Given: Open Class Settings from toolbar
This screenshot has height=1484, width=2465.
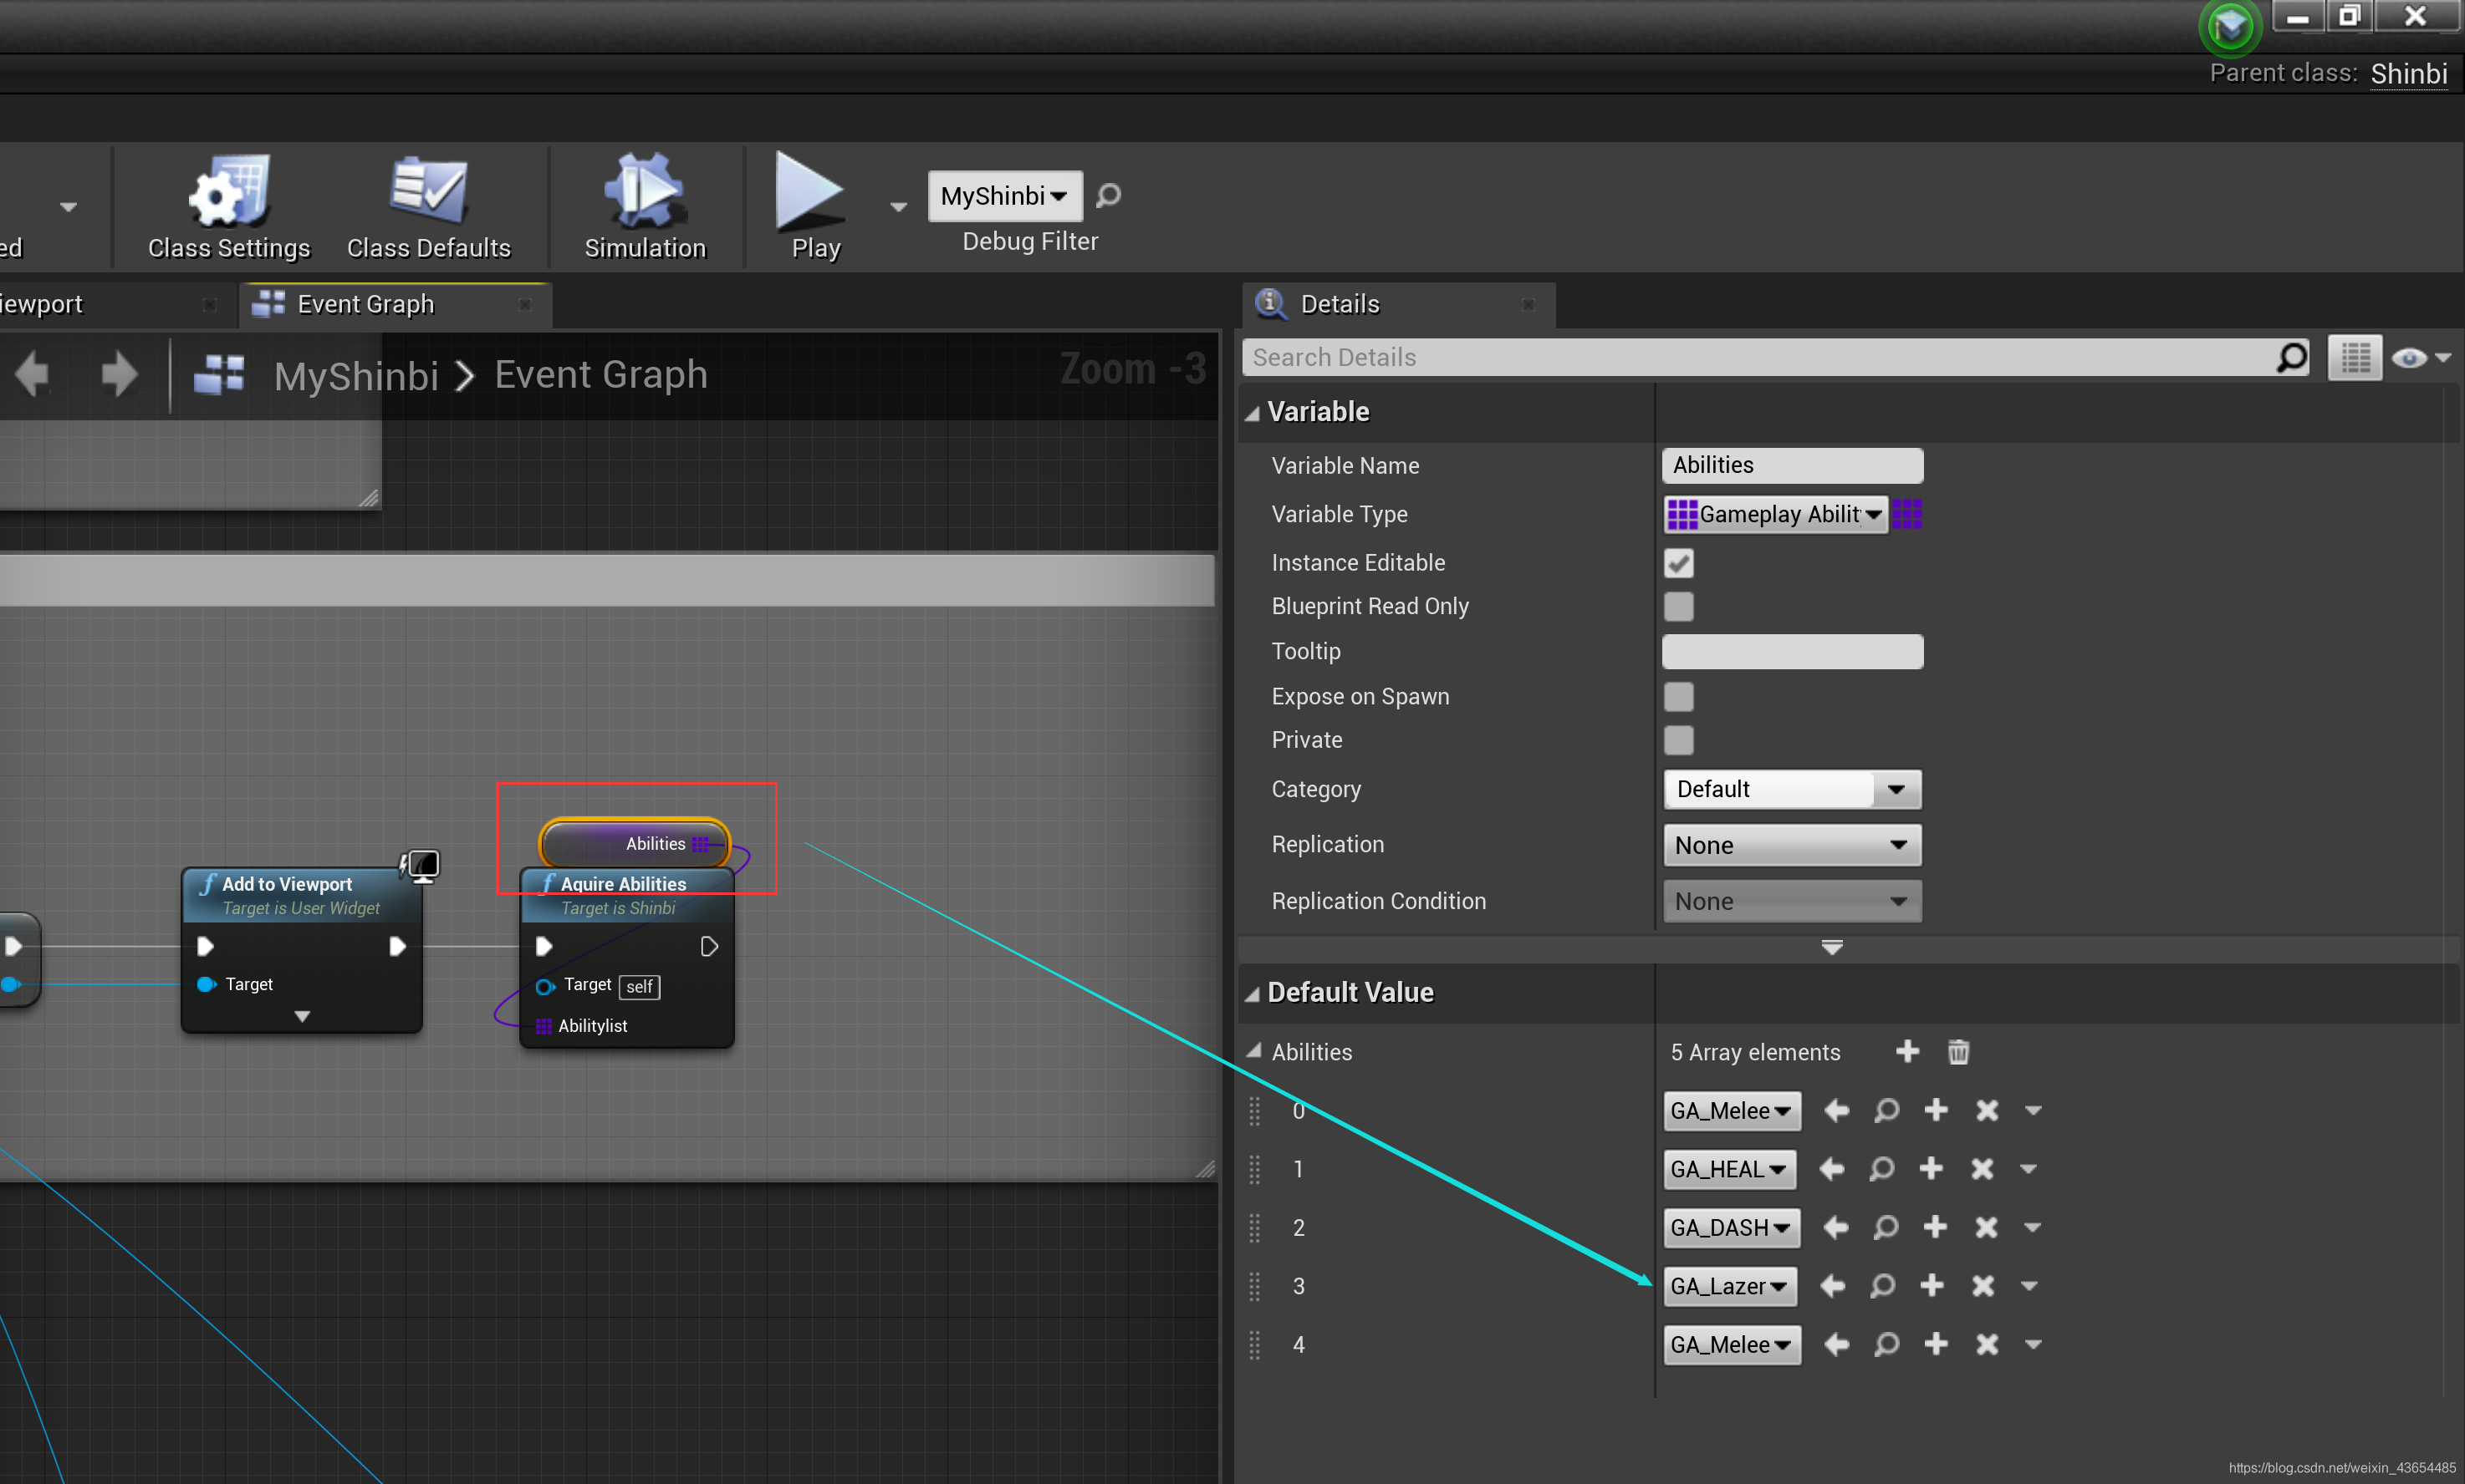Looking at the screenshot, I should click(x=228, y=206).
